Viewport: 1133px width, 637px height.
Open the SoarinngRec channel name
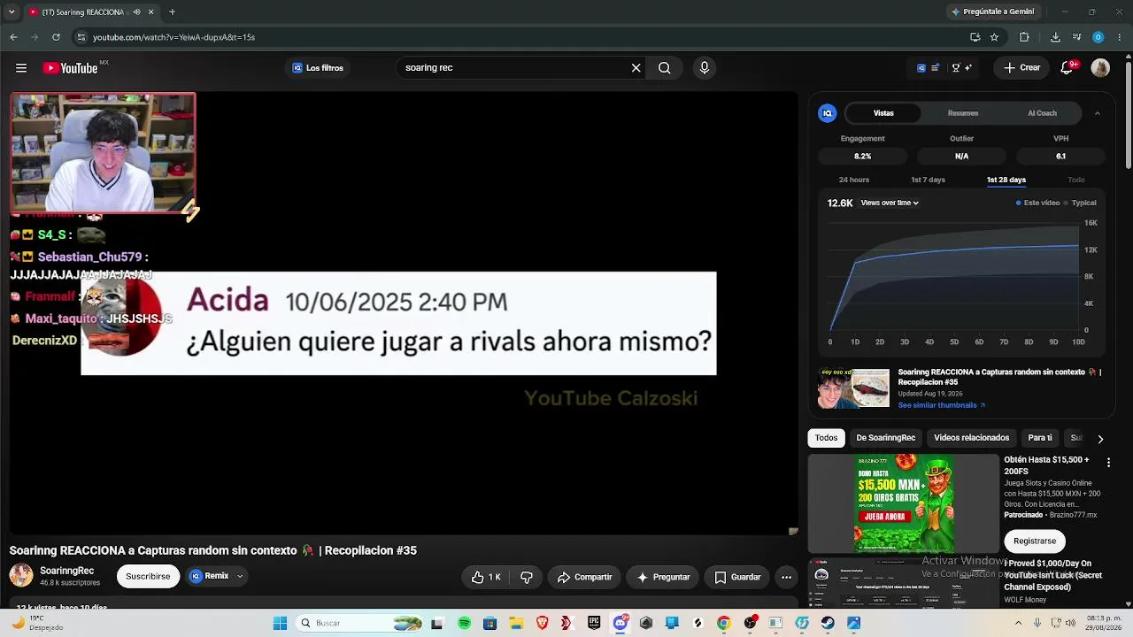click(x=67, y=571)
